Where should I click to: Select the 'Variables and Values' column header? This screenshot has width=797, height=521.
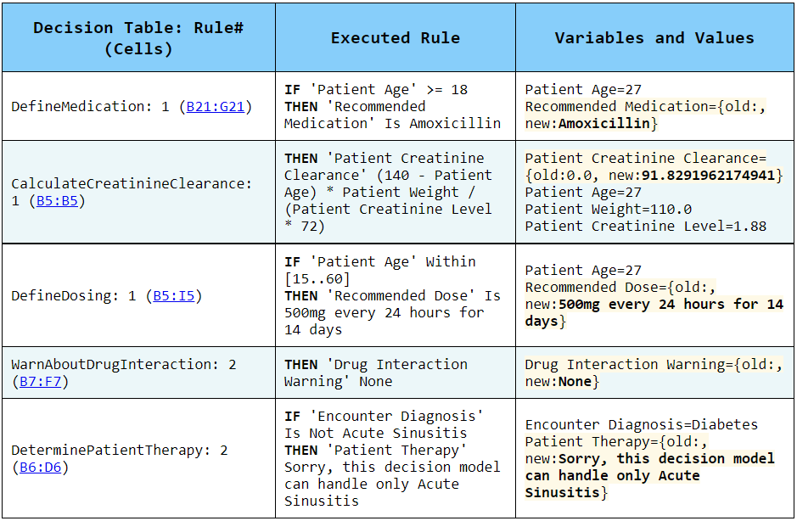point(654,38)
